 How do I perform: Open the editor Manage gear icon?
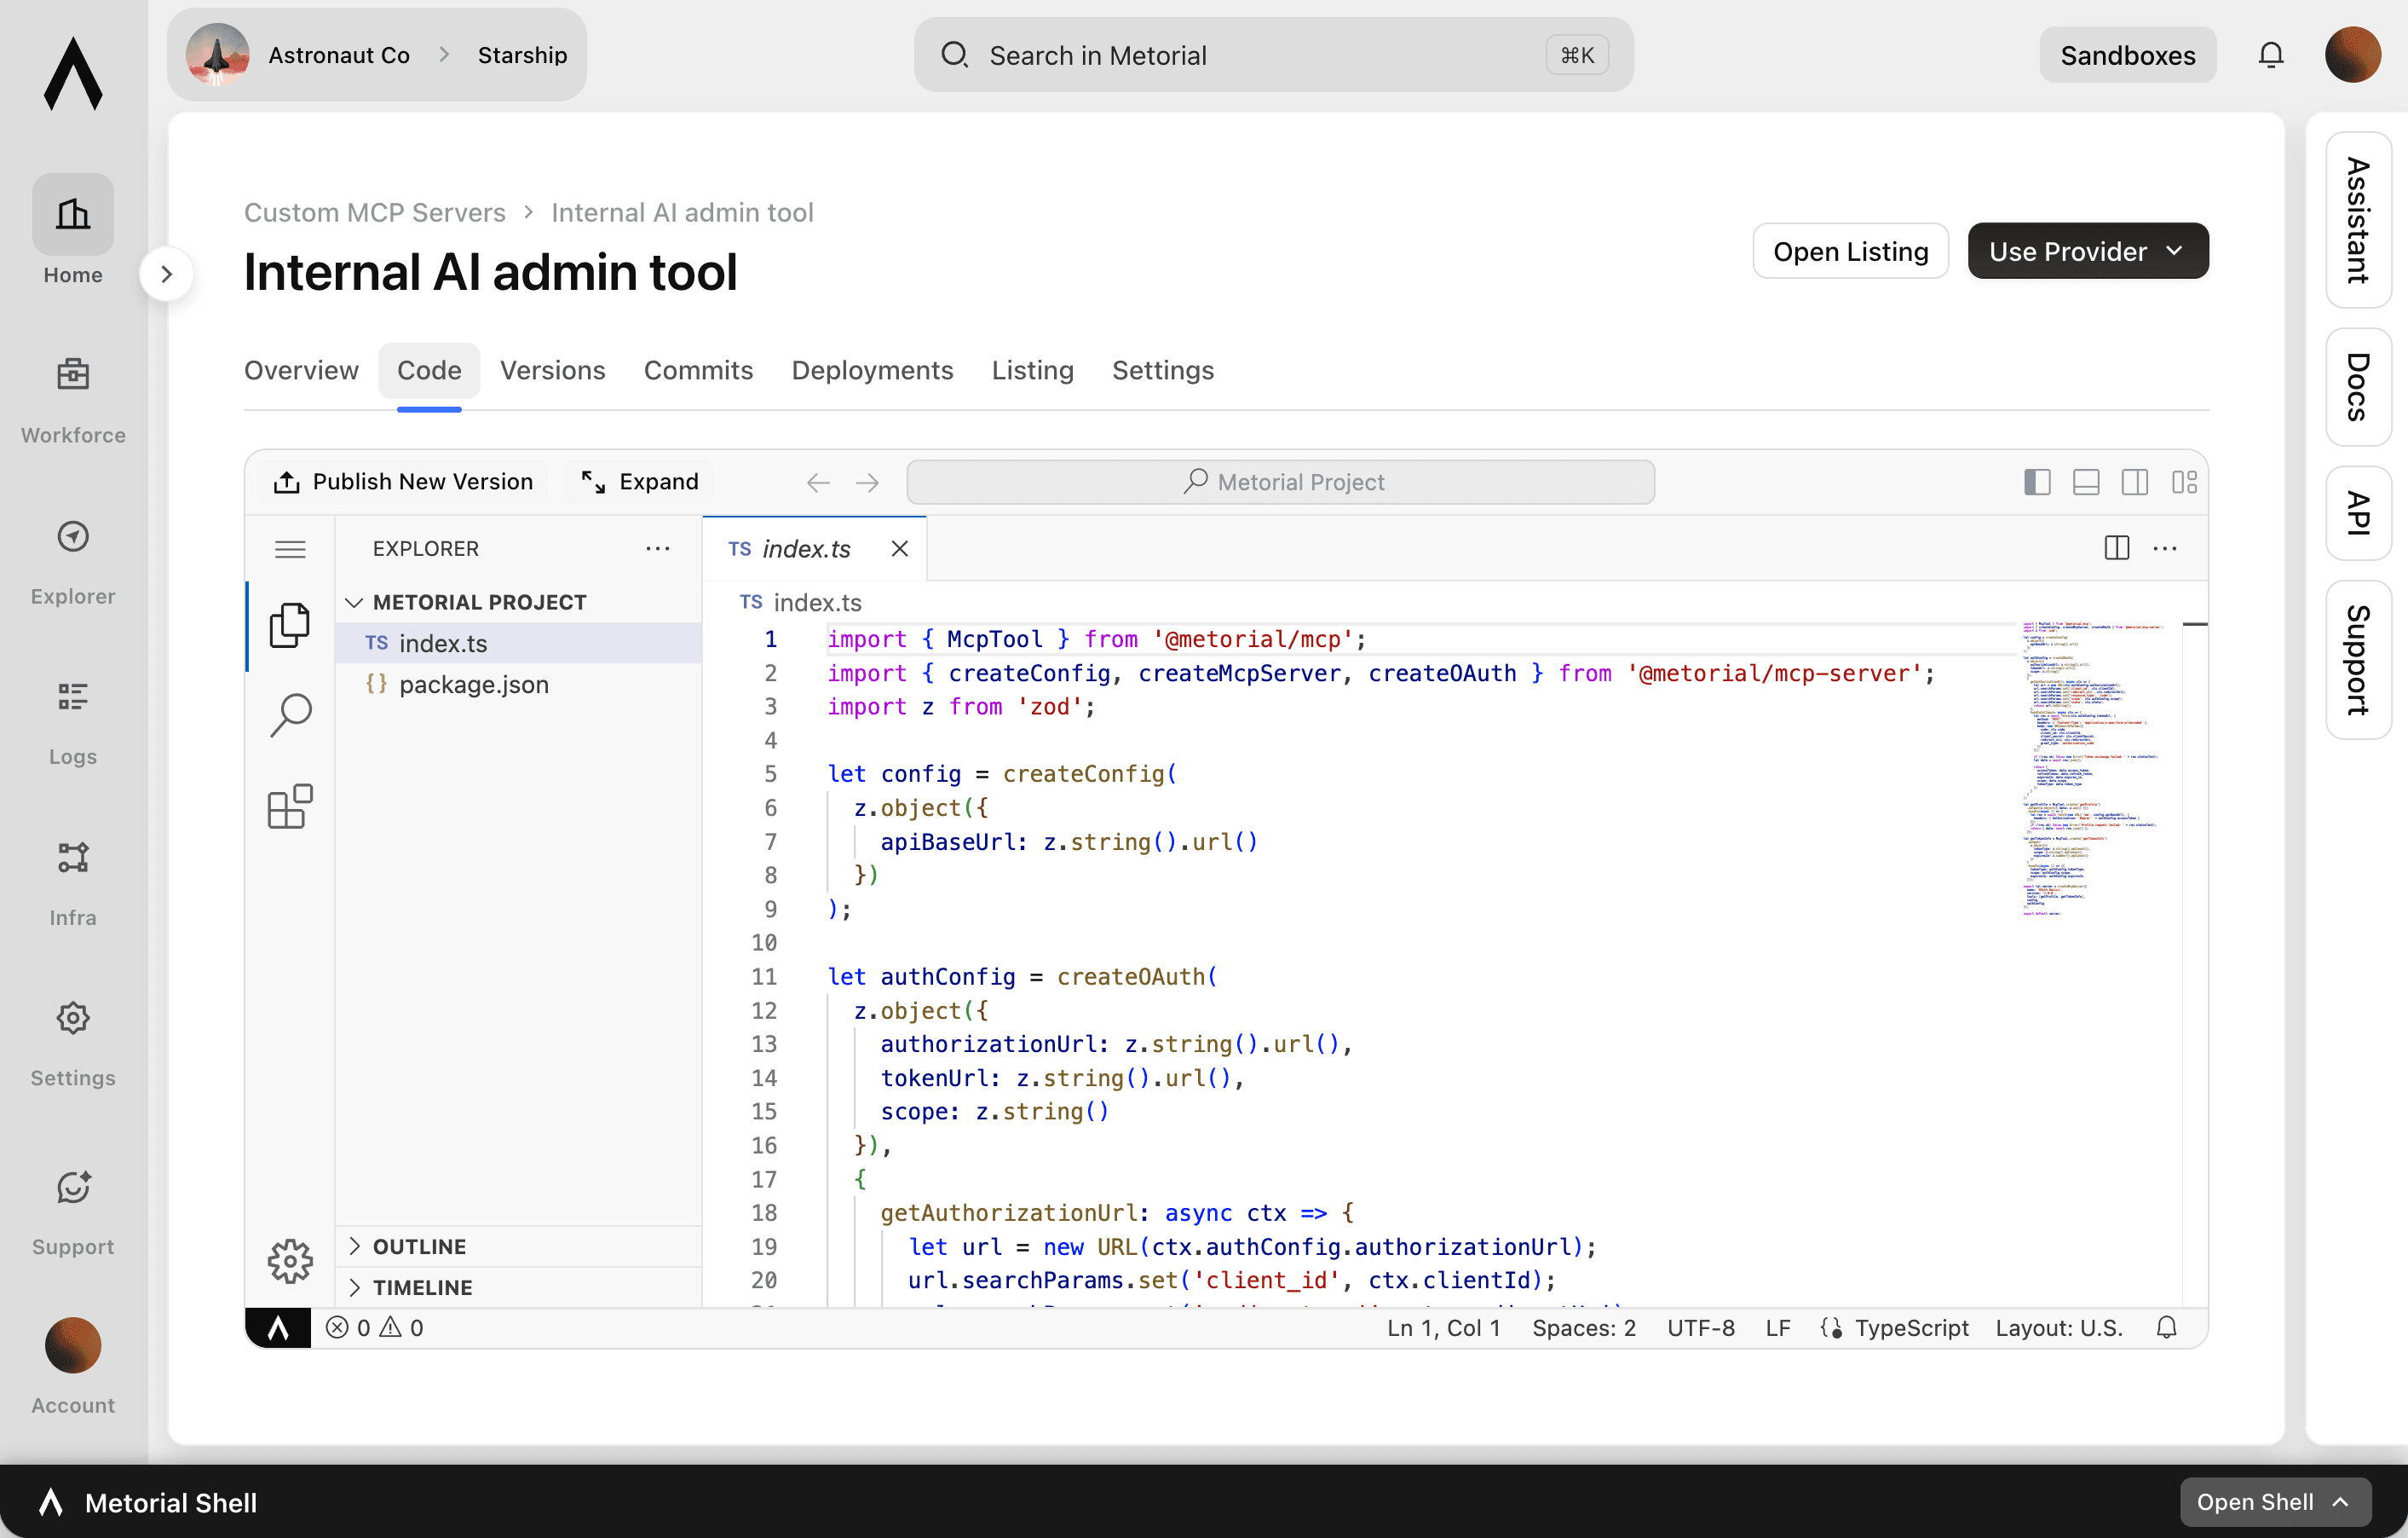tap(290, 1261)
